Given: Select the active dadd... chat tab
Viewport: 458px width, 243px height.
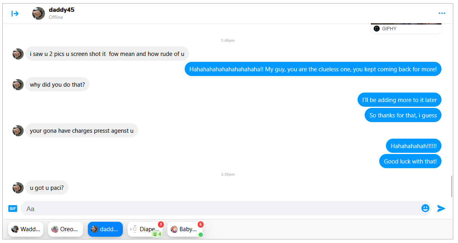Looking at the screenshot, I should tap(105, 229).
